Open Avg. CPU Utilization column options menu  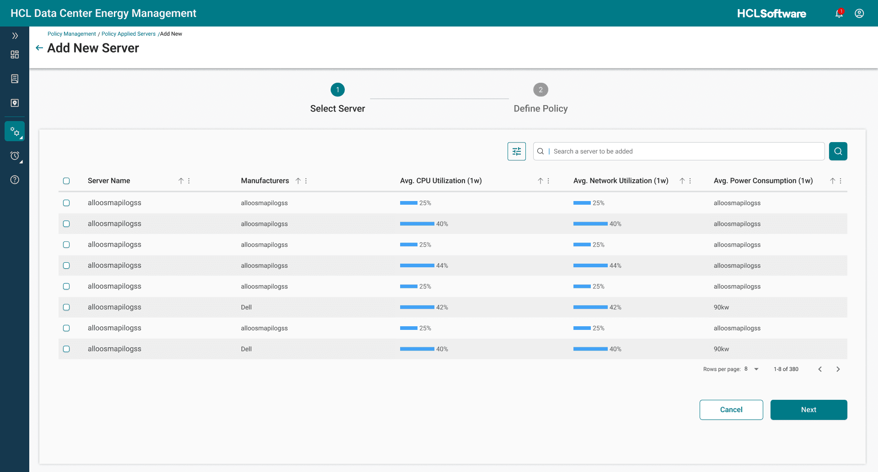point(548,181)
